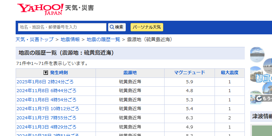Click the 天気・災害 header title
This screenshot has height=136, width=272.
point(79,7)
